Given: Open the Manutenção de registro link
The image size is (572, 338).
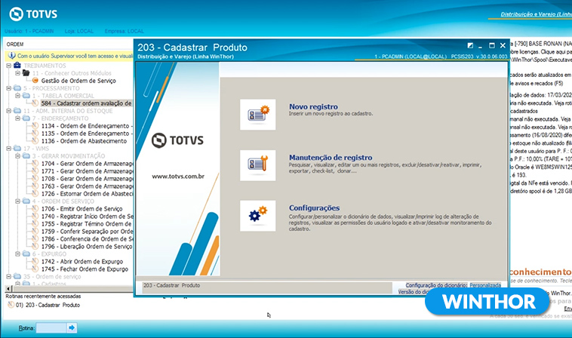Looking at the screenshot, I should (x=330, y=158).
